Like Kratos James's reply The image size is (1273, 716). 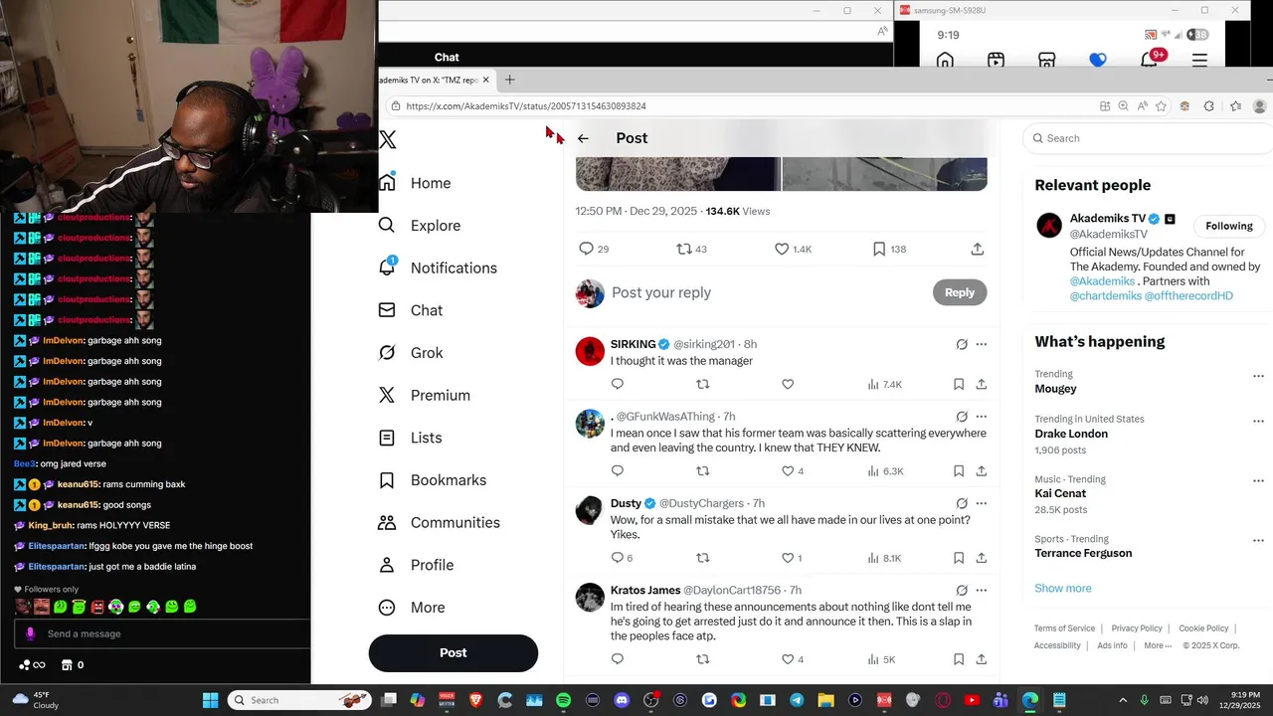point(788,659)
